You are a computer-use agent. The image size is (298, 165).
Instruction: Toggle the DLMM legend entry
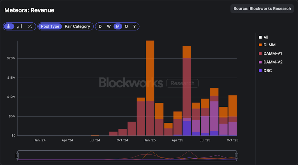pos(269,45)
